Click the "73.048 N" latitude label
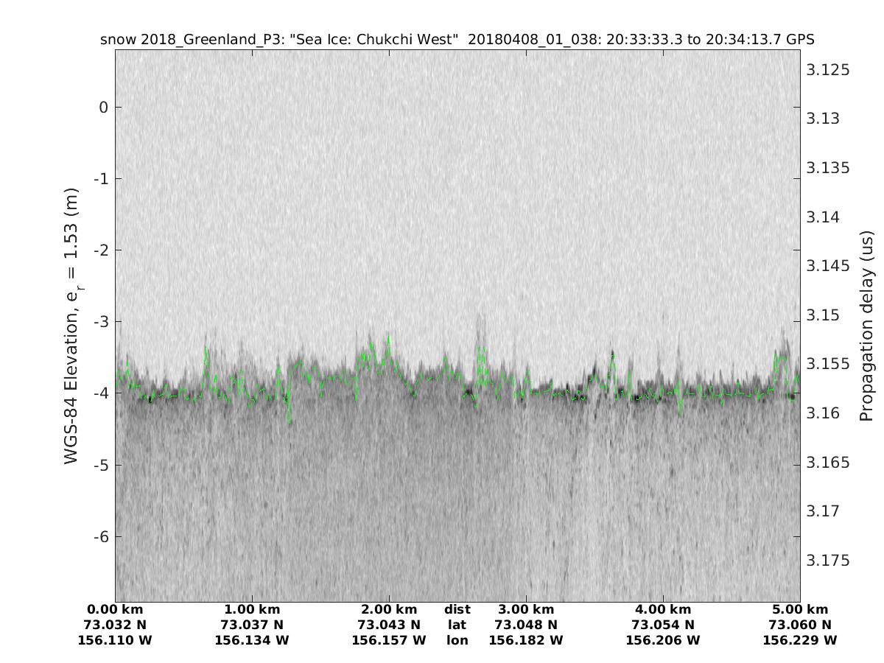This screenshot has height=663, width=884. [x=526, y=625]
